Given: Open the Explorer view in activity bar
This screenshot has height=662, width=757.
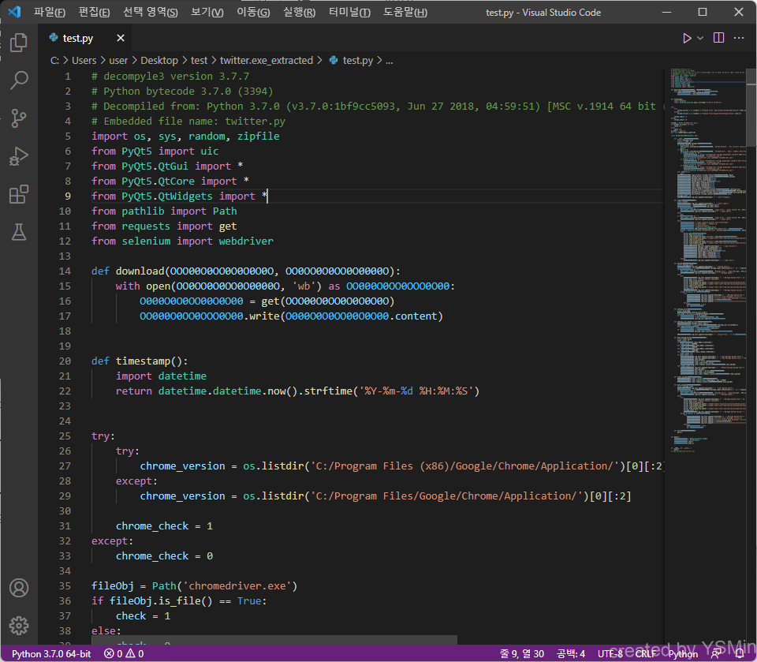Looking at the screenshot, I should [19, 43].
